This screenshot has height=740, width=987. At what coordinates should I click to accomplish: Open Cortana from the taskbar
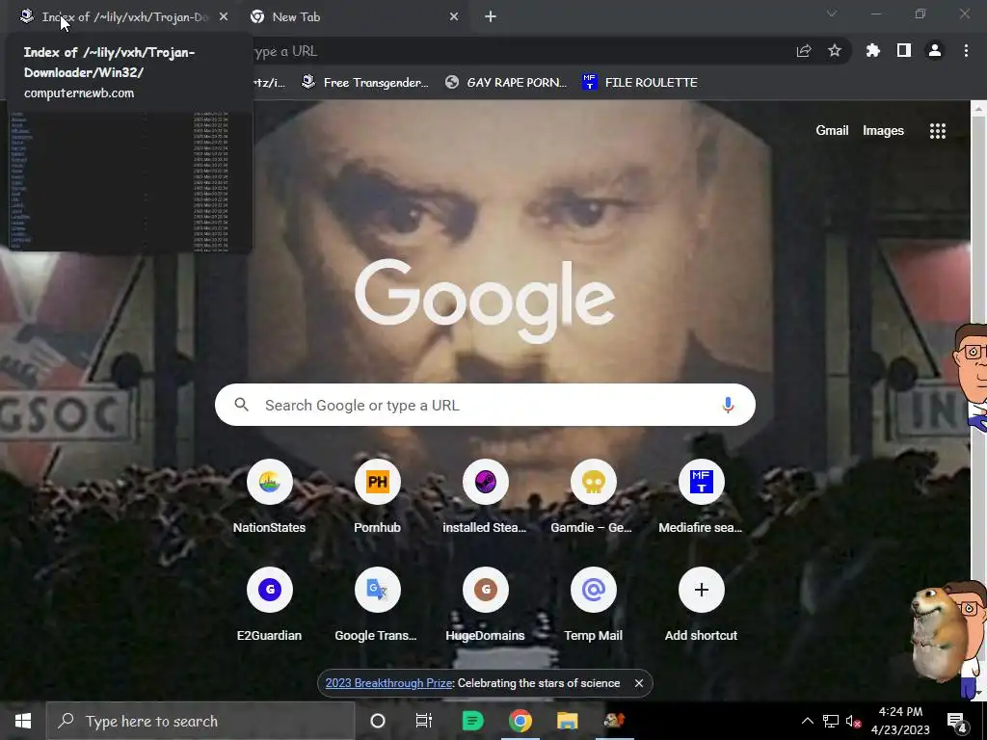coord(378,721)
